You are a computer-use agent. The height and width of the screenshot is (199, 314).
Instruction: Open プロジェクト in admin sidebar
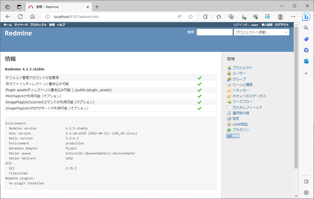[x=242, y=68]
